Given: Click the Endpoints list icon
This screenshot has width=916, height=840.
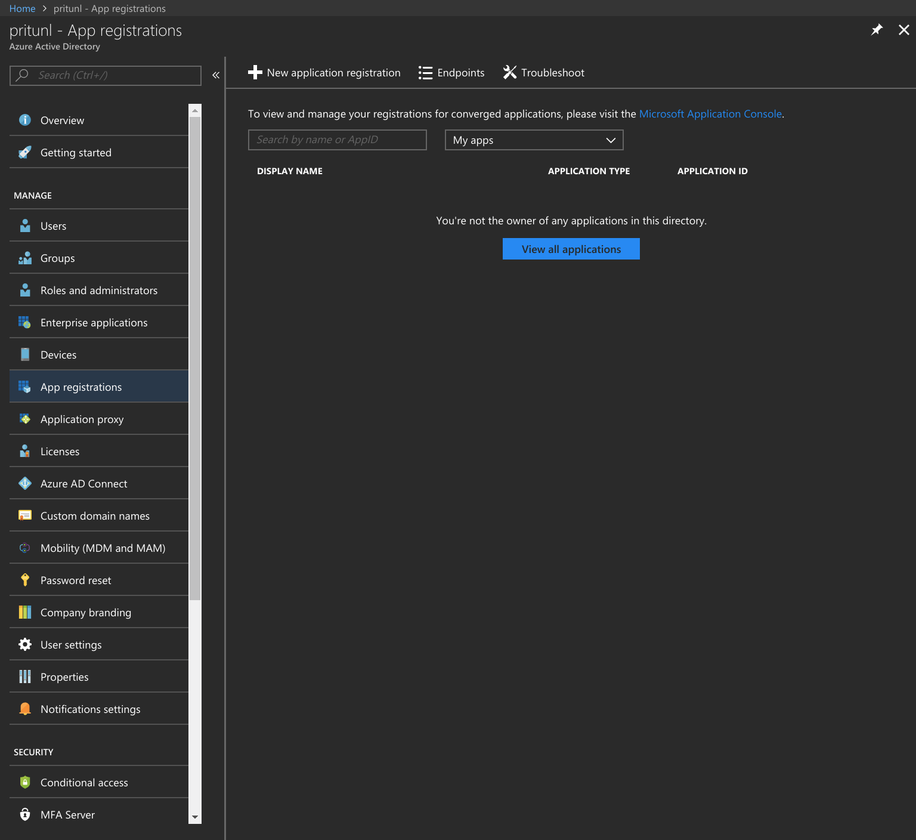Looking at the screenshot, I should coord(425,73).
